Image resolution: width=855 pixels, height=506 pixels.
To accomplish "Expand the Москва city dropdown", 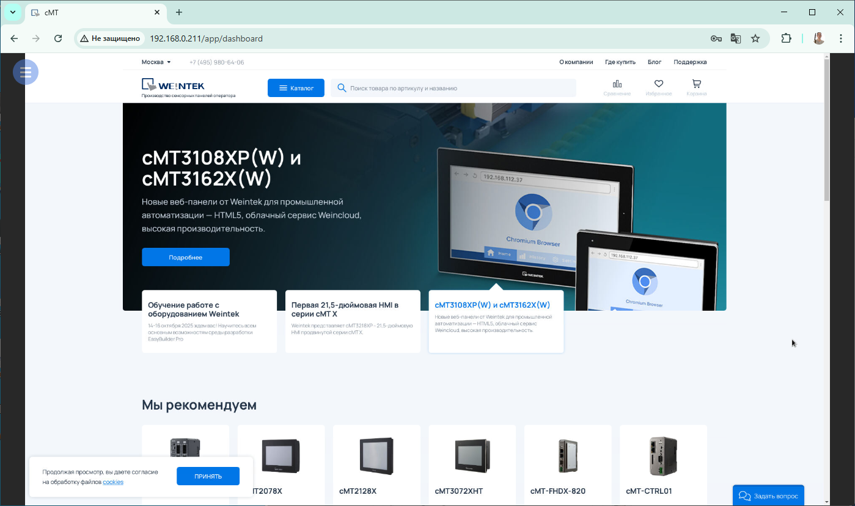I will tap(156, 62).
